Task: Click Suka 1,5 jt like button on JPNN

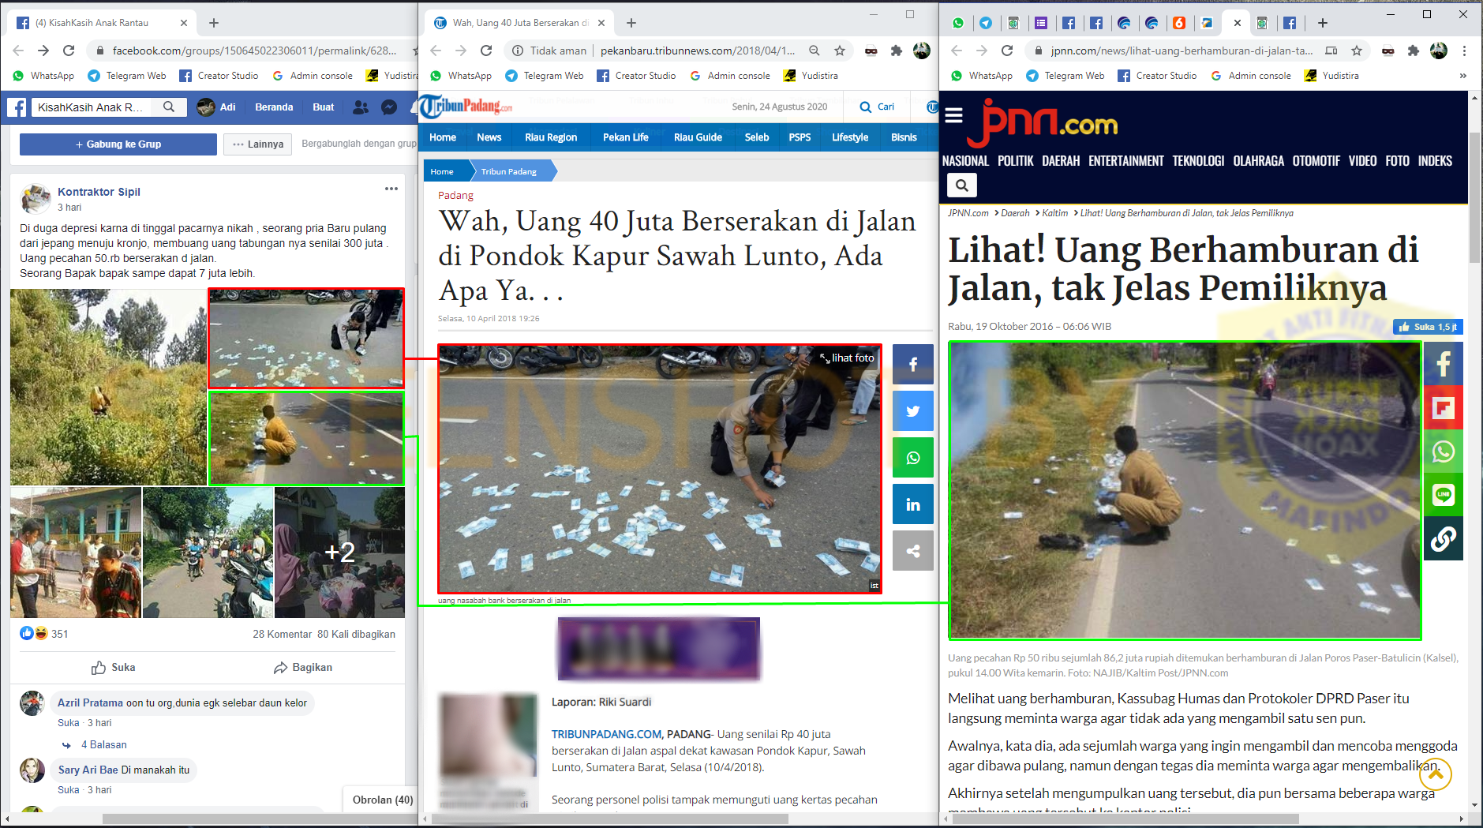Action: coord(1429,327)
